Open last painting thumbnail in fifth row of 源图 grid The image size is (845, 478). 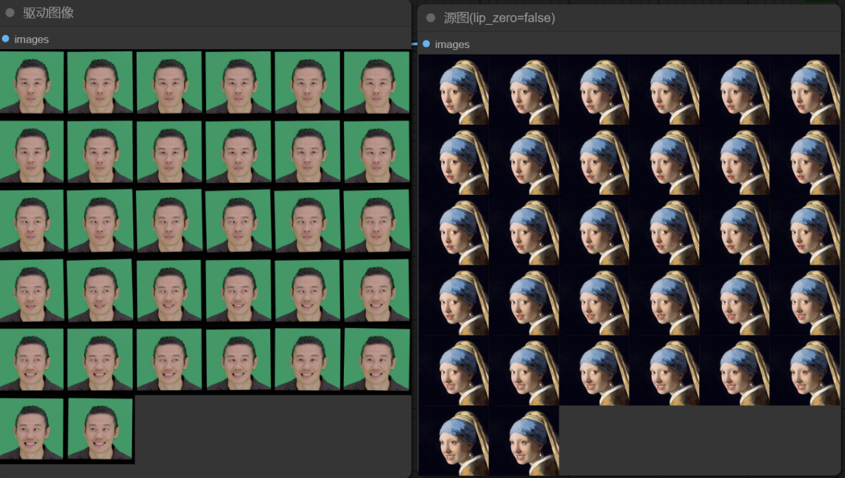(x=804, y=371)
